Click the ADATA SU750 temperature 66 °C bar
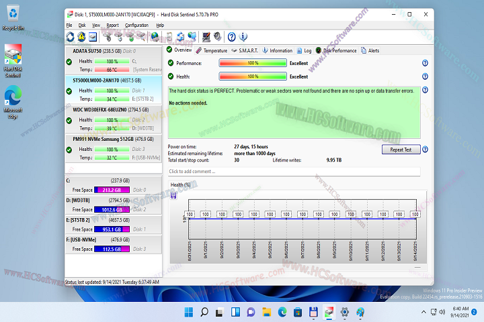484x322 pixels. coord(112,70)
